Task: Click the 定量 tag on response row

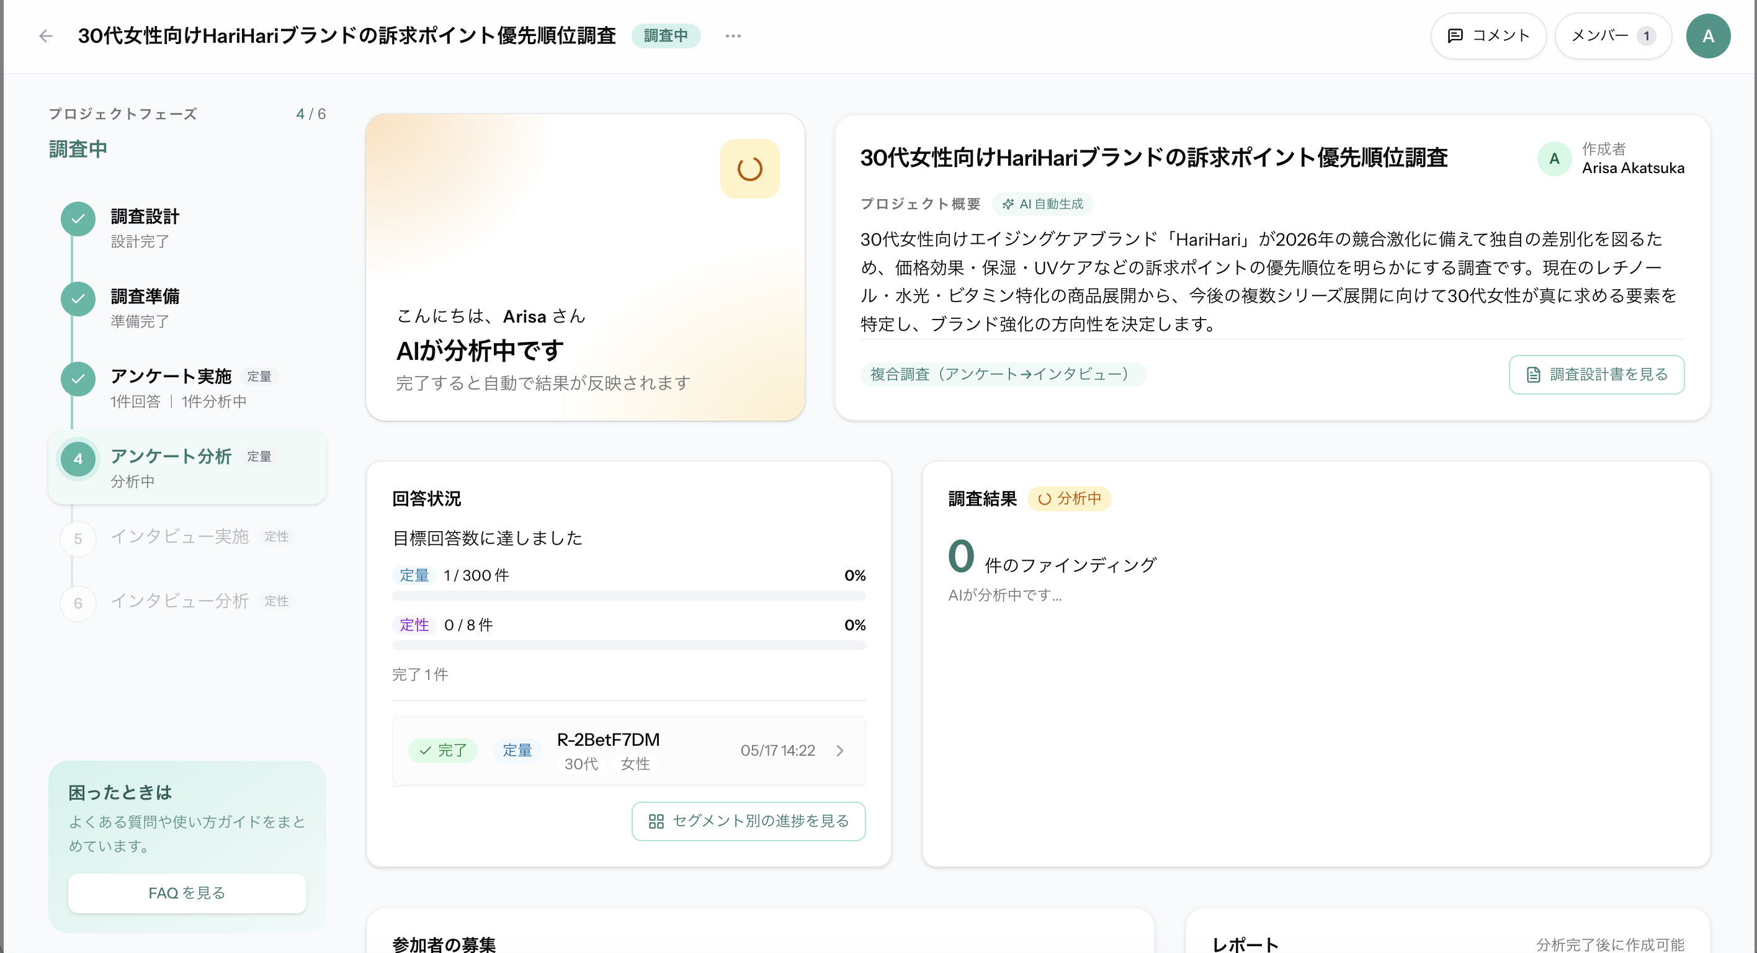Action: [x=517, y=750]
